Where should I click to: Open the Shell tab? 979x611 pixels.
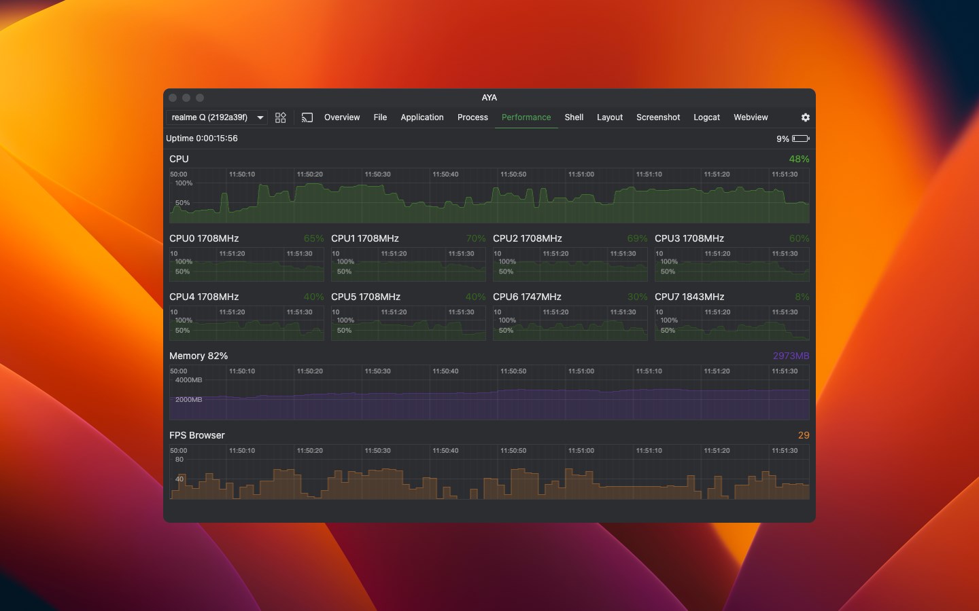click(x=574, y=117)
